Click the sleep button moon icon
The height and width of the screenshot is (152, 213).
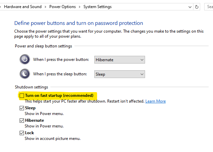pos(25,74)
